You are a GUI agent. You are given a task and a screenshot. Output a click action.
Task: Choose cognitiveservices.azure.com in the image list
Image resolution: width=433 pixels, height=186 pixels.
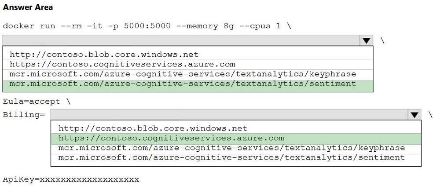(x=122, y=64)
